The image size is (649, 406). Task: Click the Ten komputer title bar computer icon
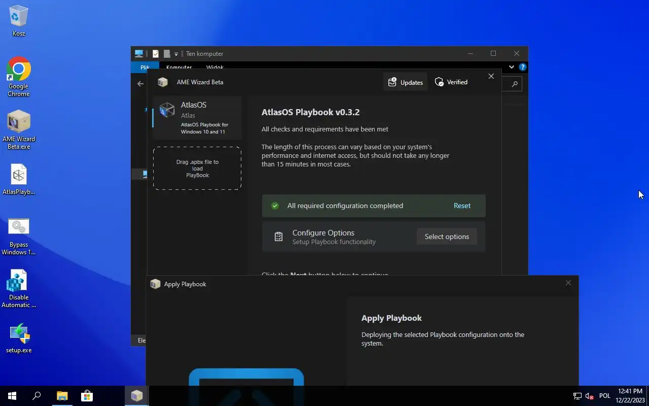coord(138,53)
